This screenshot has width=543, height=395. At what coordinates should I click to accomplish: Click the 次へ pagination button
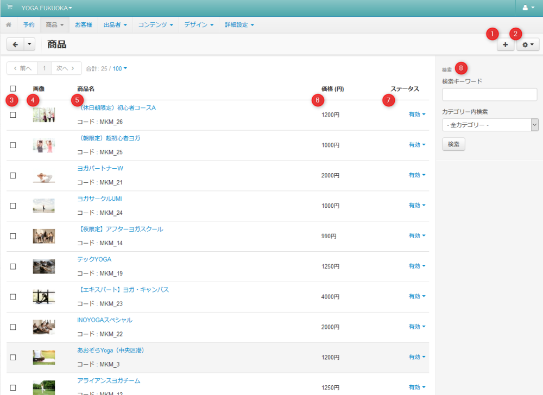pyautogui.click(x=66, y=68)
